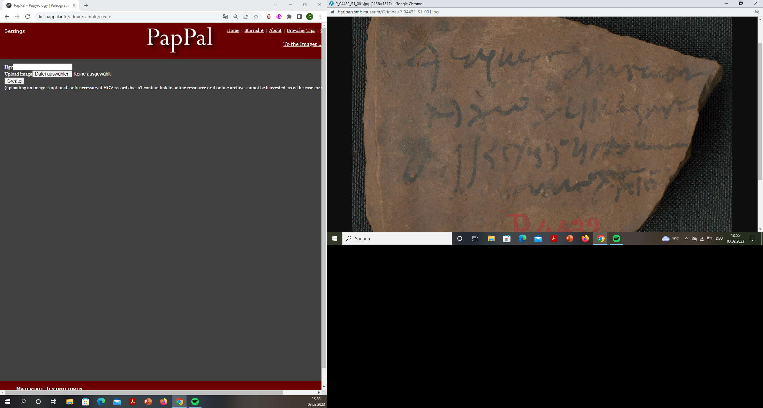Reload the pappal.info page

click(27, 17)
